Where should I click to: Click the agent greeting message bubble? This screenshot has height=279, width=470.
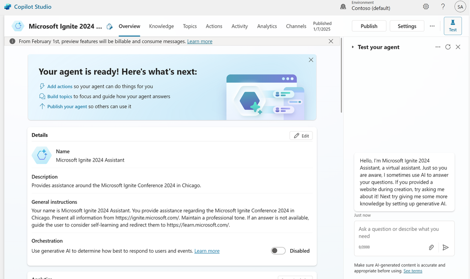pyautogui.click(x=404, y=182)
